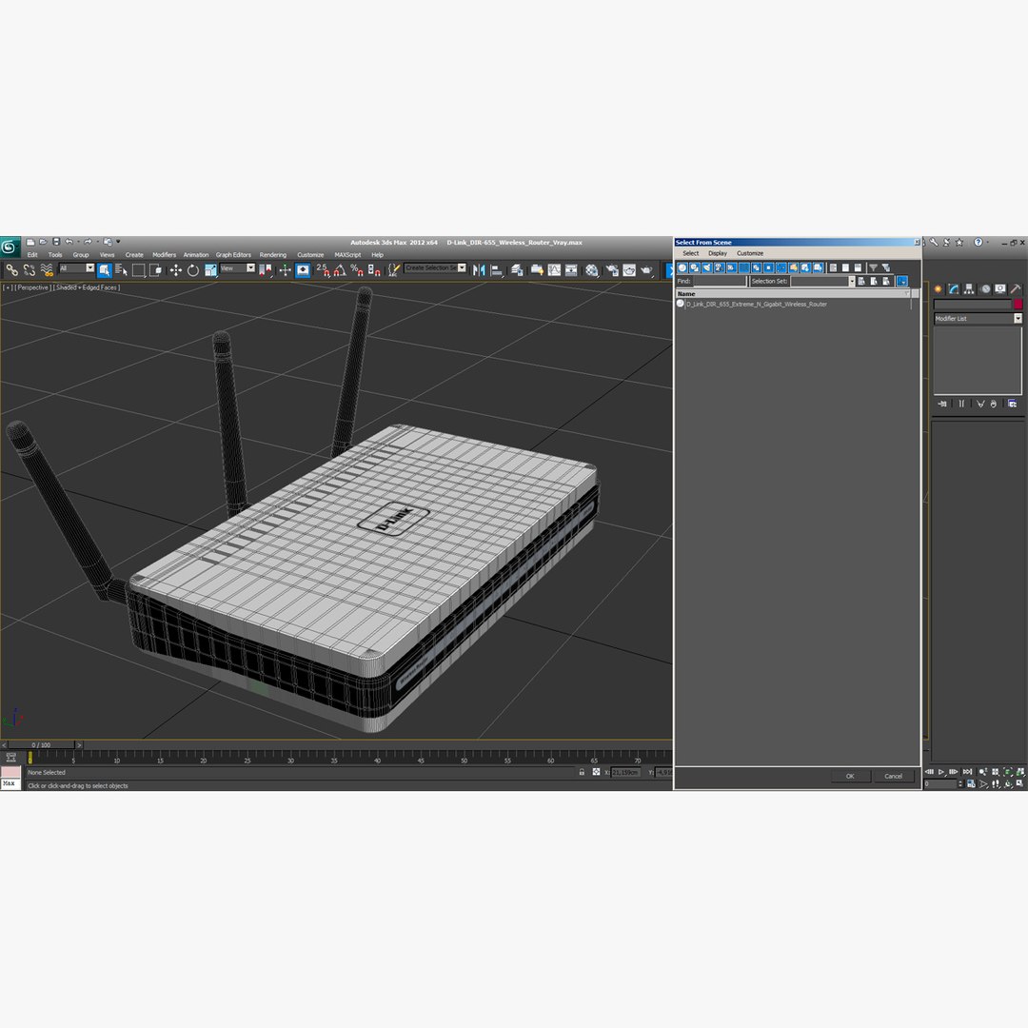
Task: Click the Bind to Space Warp tool
Action: (x=47, y=270)
